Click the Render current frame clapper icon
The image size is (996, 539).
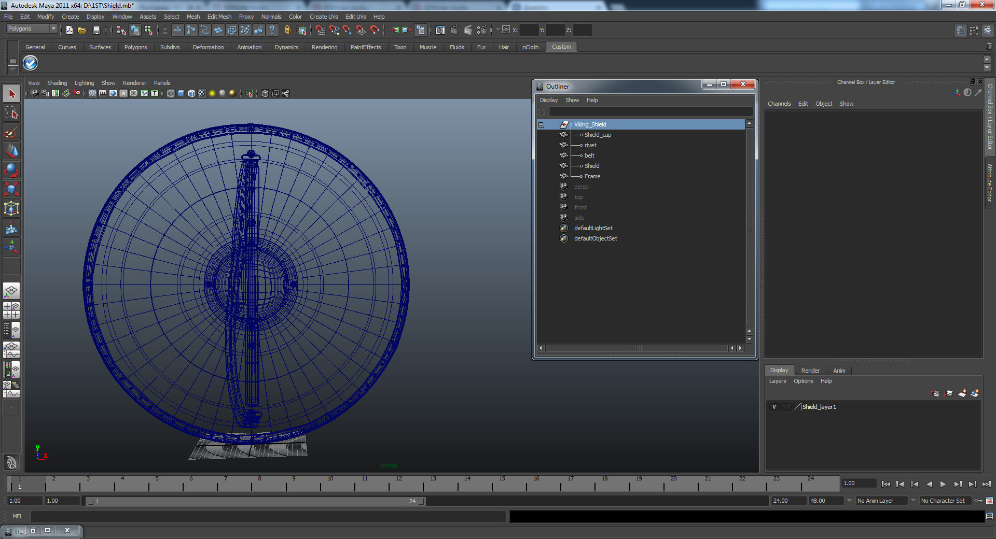(x=454, y=30)
